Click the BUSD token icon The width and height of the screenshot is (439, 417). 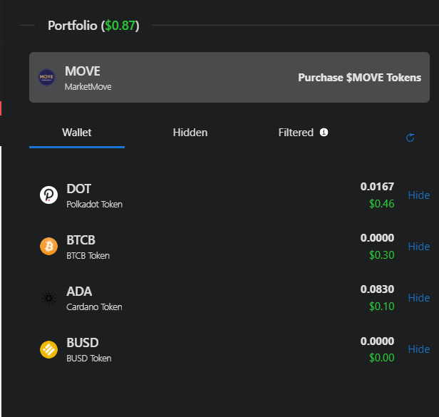48,349
